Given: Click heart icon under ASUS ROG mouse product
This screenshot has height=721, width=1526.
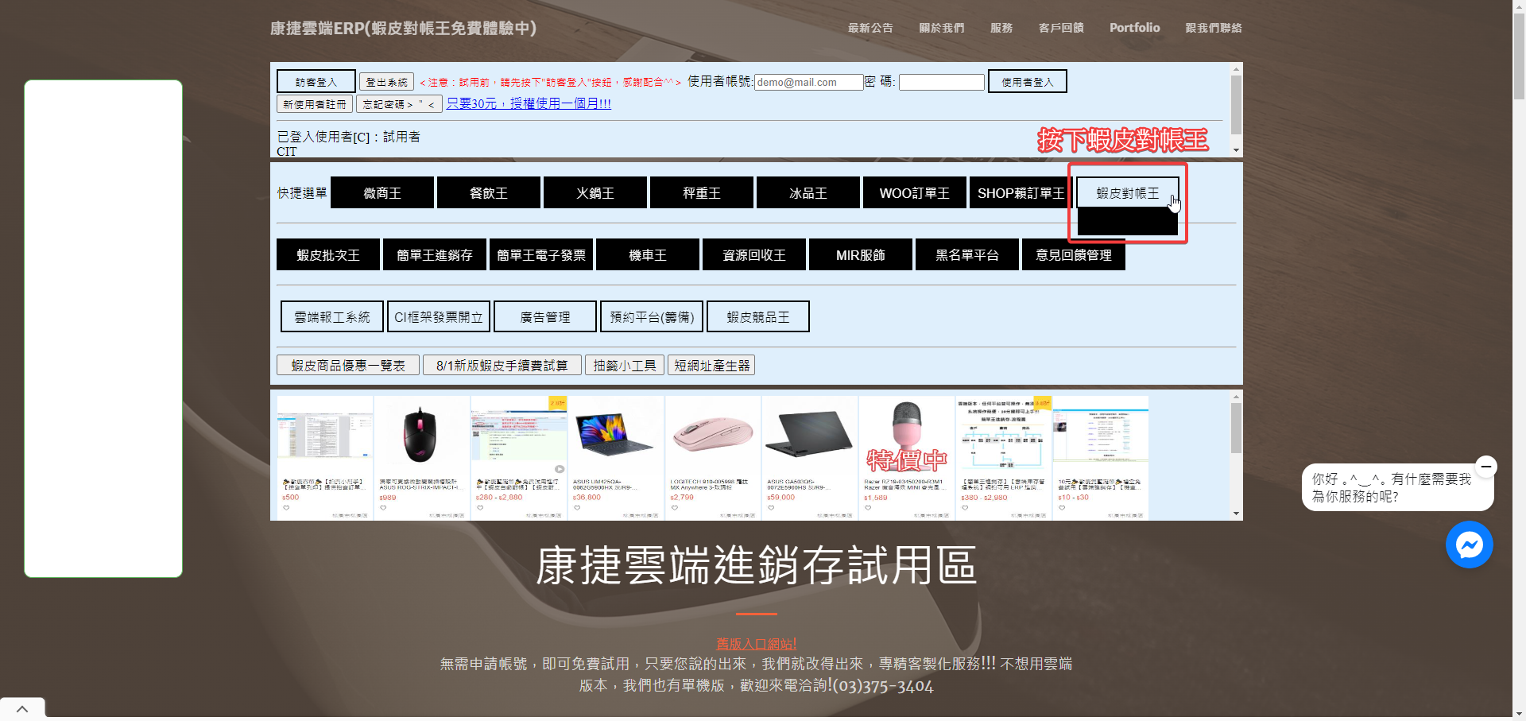Looking at the screenshot, I should pyautogui.click(x=383, y=508).
